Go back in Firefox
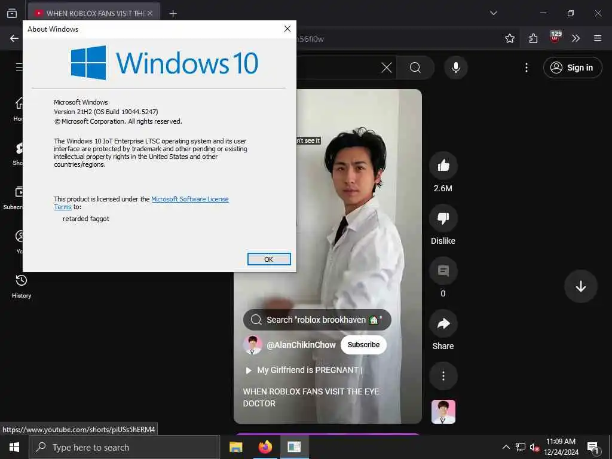Screen dimensions: 612x459 (x=14, y=38)
